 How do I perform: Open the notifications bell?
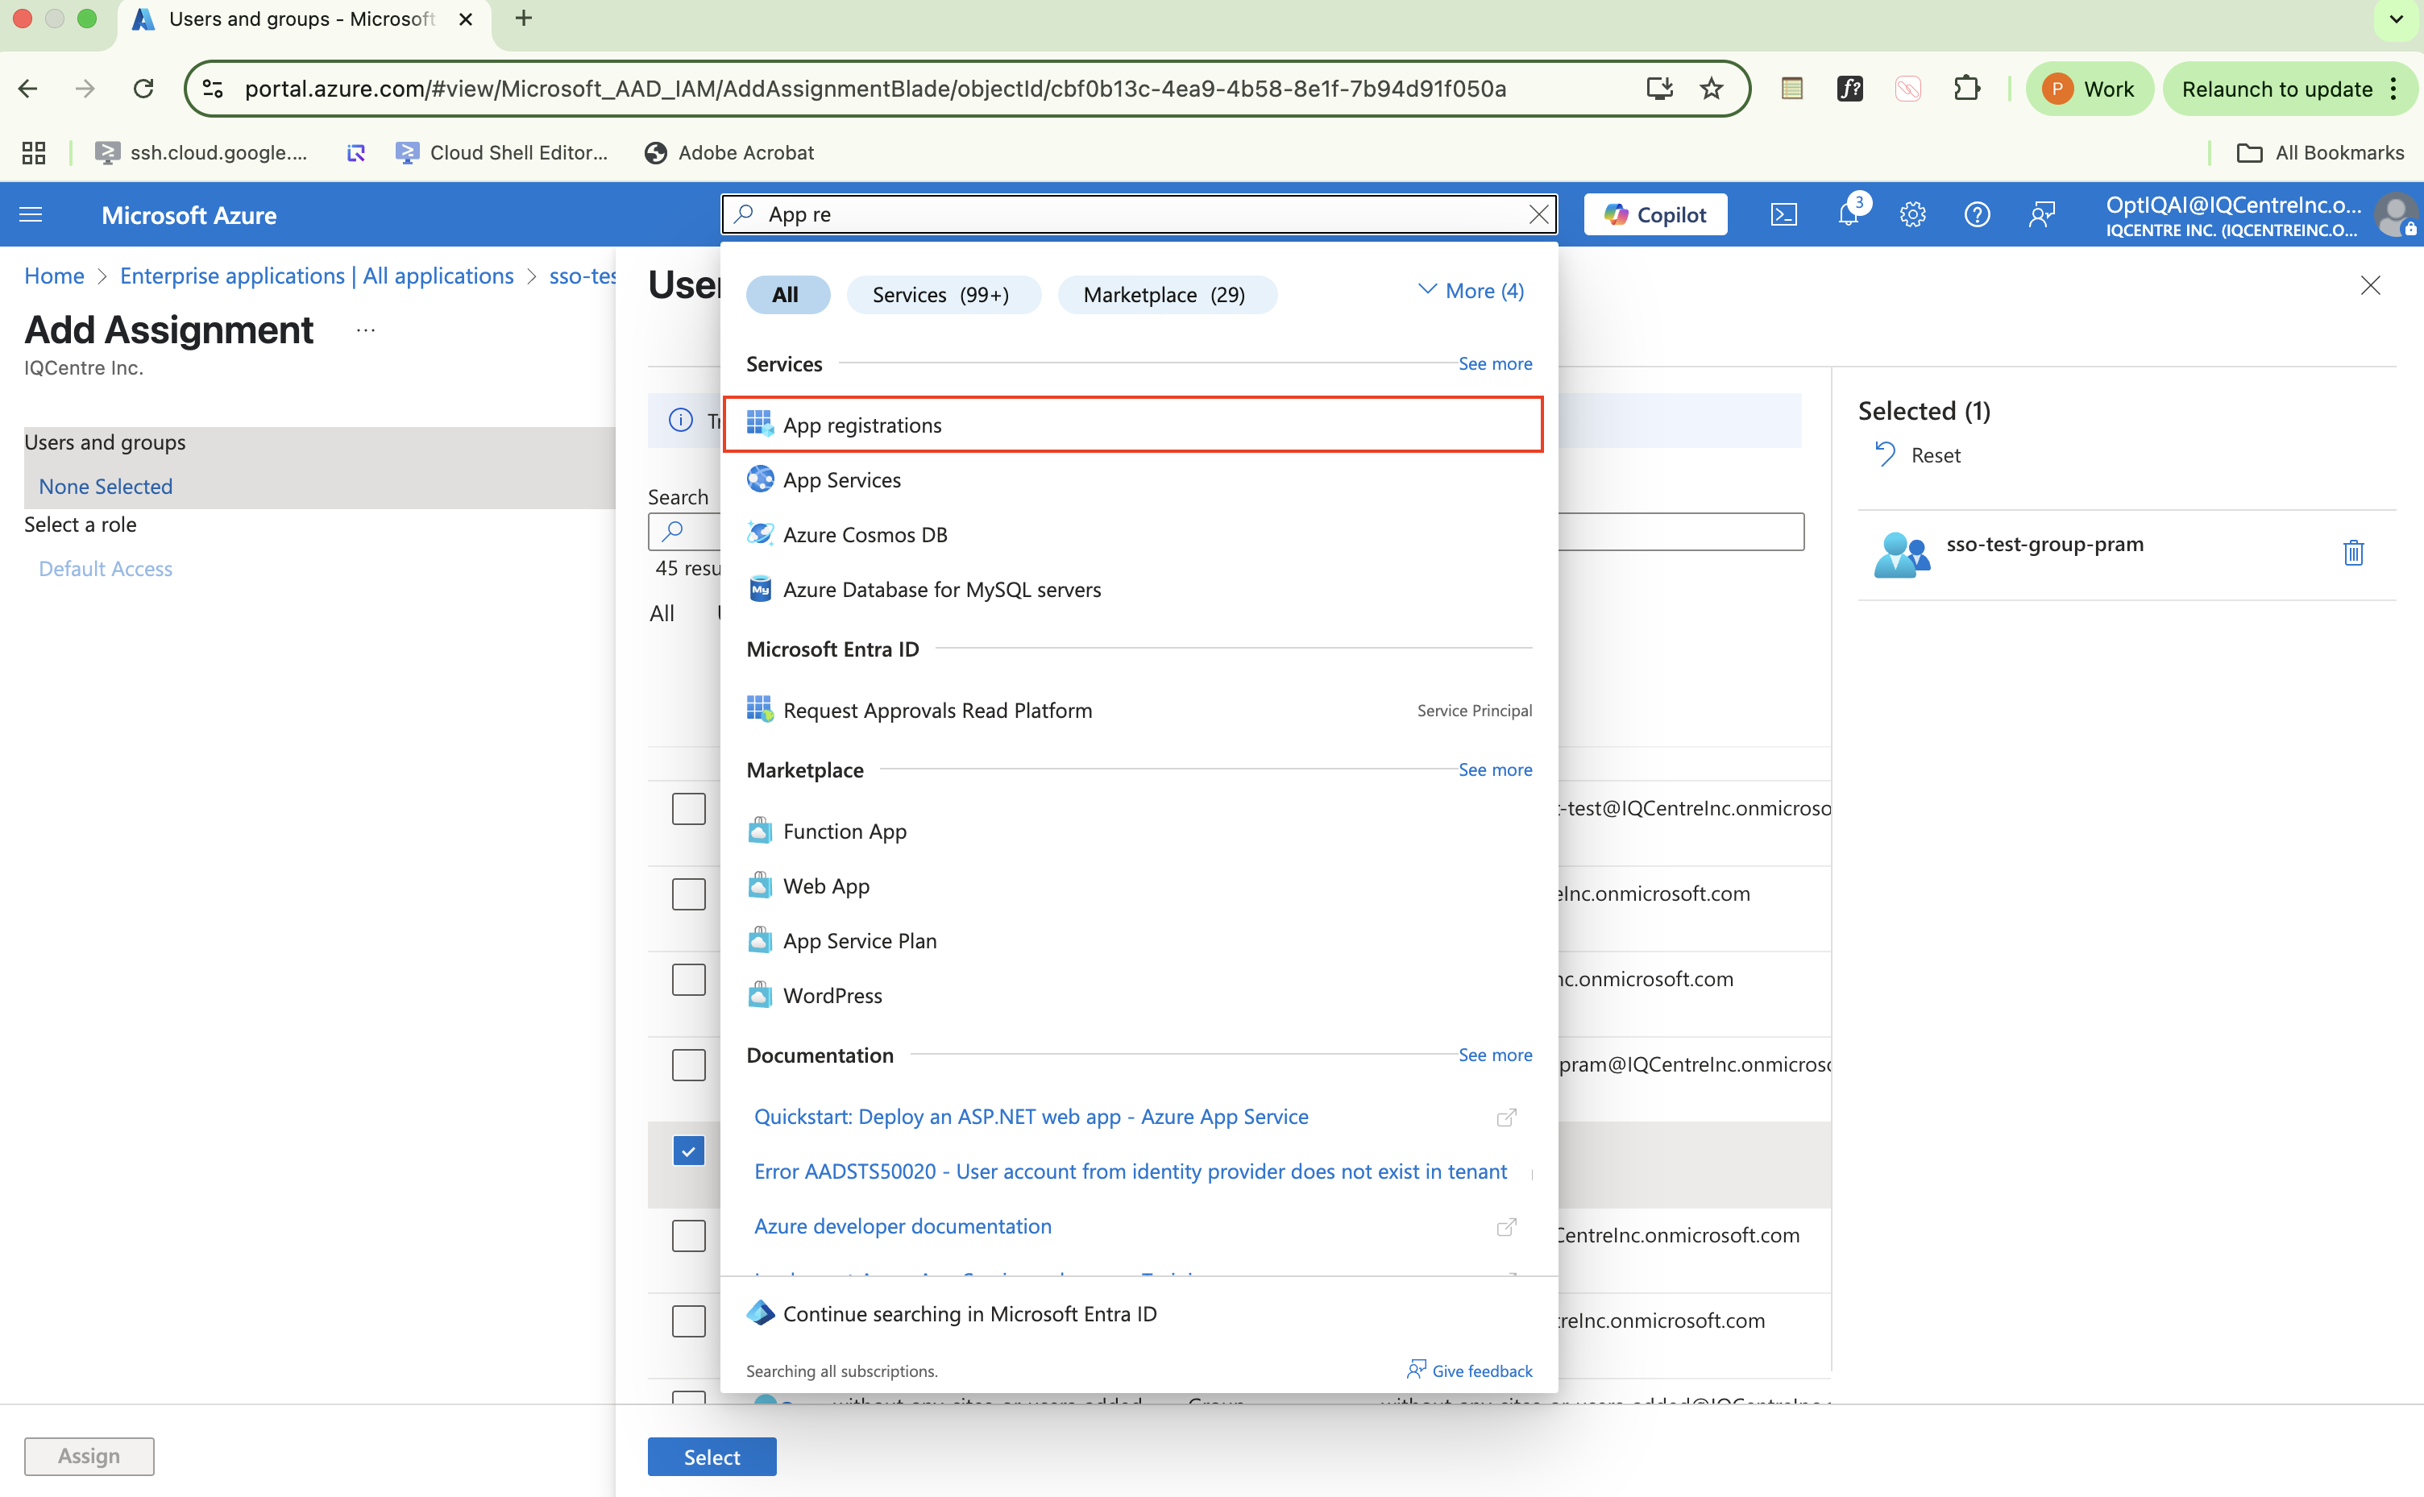1849,214
